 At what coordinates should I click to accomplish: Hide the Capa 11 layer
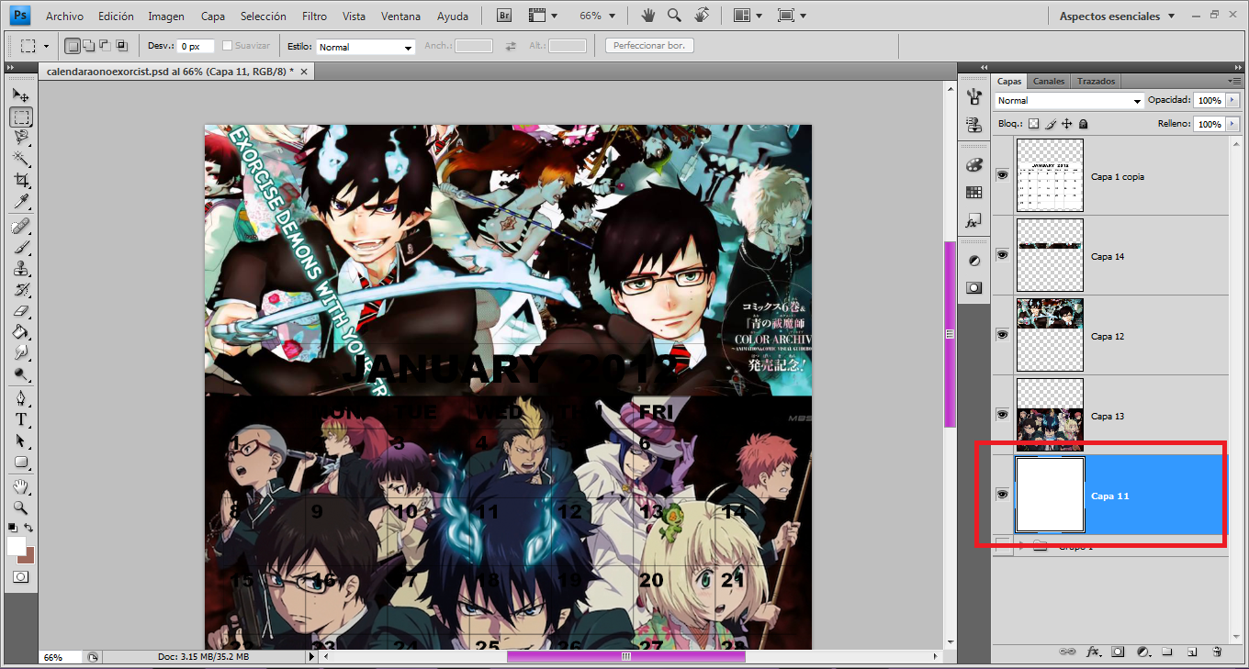(1002, 494)
